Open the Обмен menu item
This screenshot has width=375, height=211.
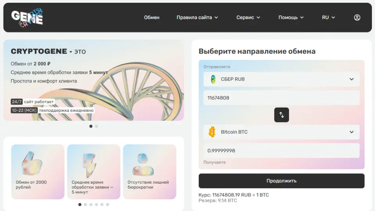point(152,18)
